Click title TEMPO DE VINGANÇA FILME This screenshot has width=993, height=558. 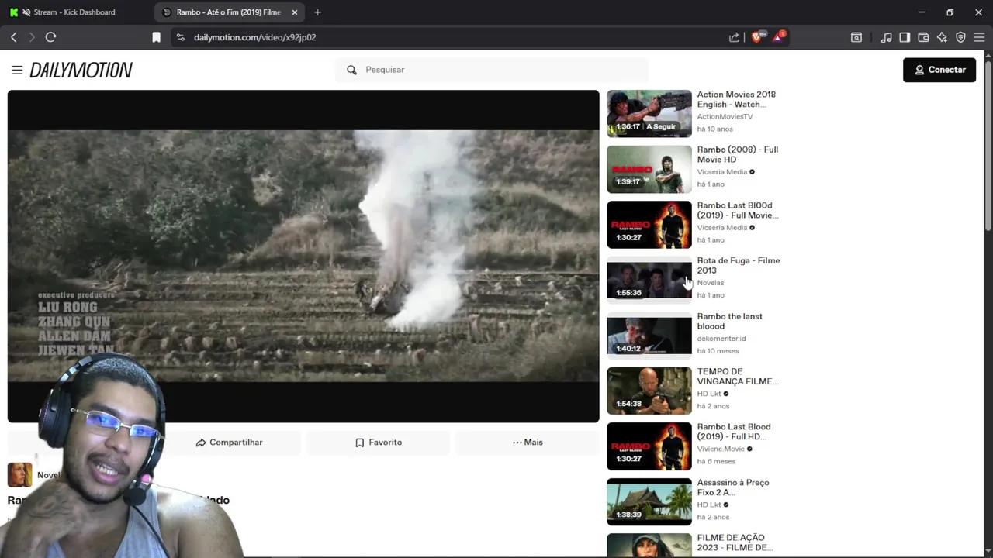[738, 376]
